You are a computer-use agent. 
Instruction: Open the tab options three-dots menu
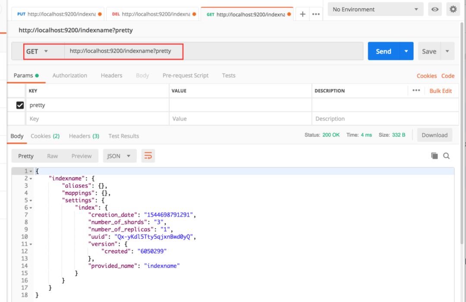pos(316,14)
